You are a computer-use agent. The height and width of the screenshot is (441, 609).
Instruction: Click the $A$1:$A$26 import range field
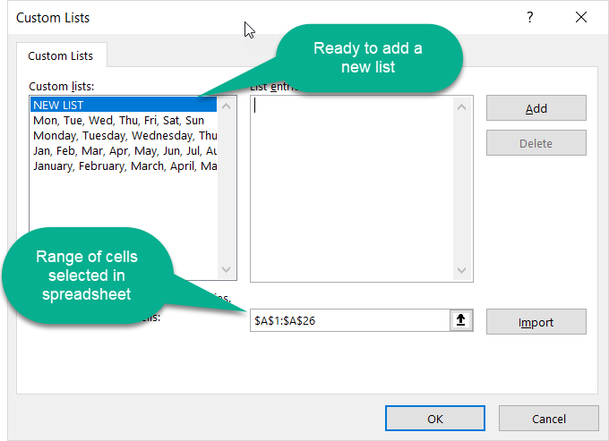pyautogui.click(x=350, y=320)
